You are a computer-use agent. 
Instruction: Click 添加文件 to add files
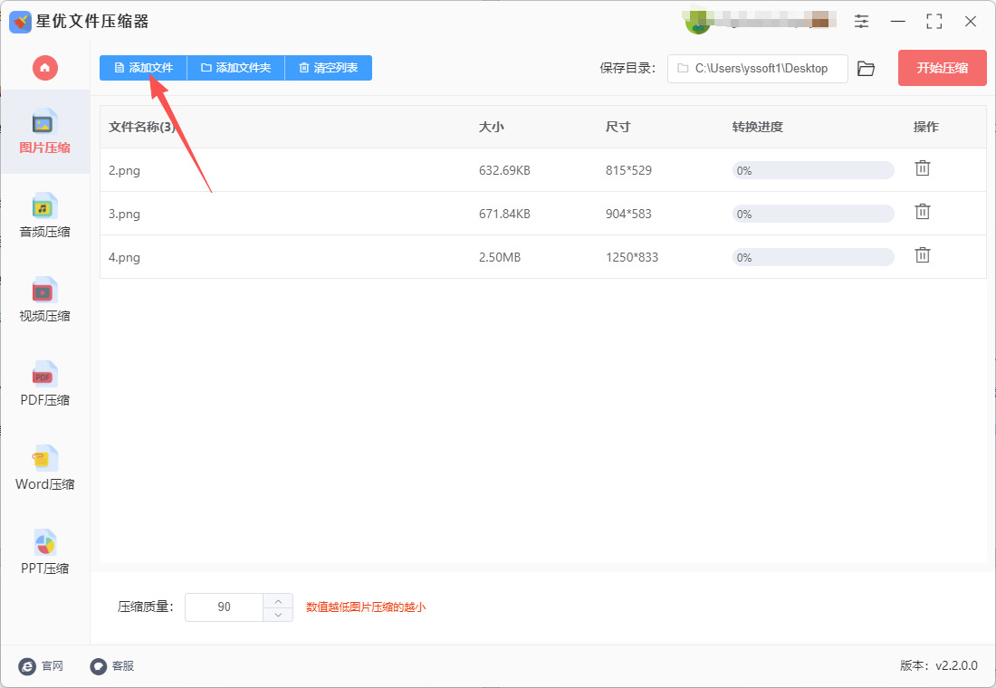142,67
